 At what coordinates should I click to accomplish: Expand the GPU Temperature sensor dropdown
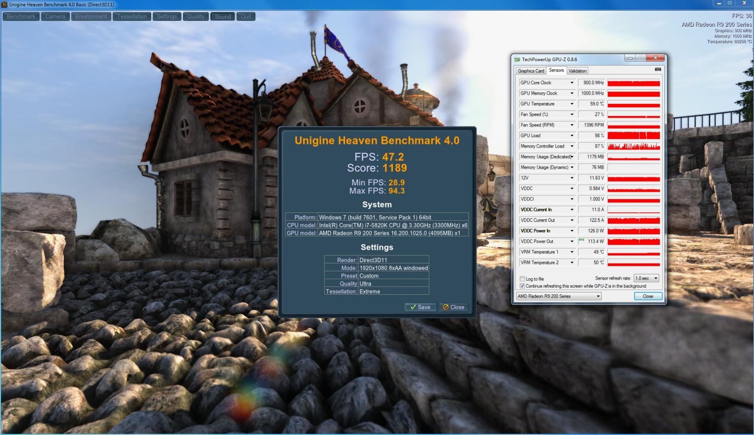pyautogui.click(x=572, y=104)
